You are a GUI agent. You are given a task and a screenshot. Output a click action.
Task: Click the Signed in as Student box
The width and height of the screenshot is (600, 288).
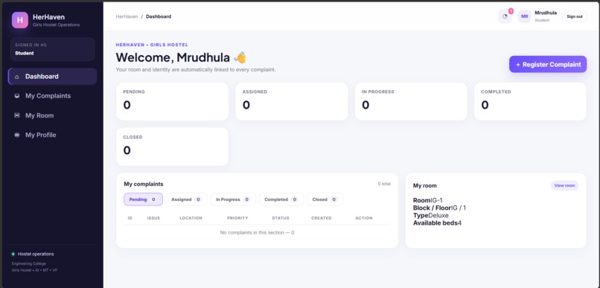coord(52,49)
